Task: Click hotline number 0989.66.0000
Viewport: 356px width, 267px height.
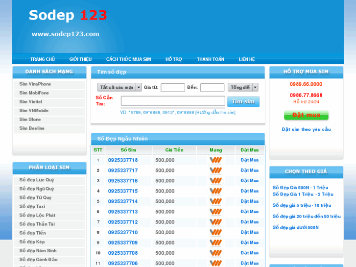Action: pyautogui.click(x=306, y=84)
